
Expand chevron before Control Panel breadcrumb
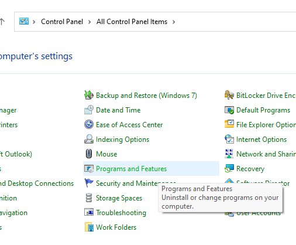(34, 22)
